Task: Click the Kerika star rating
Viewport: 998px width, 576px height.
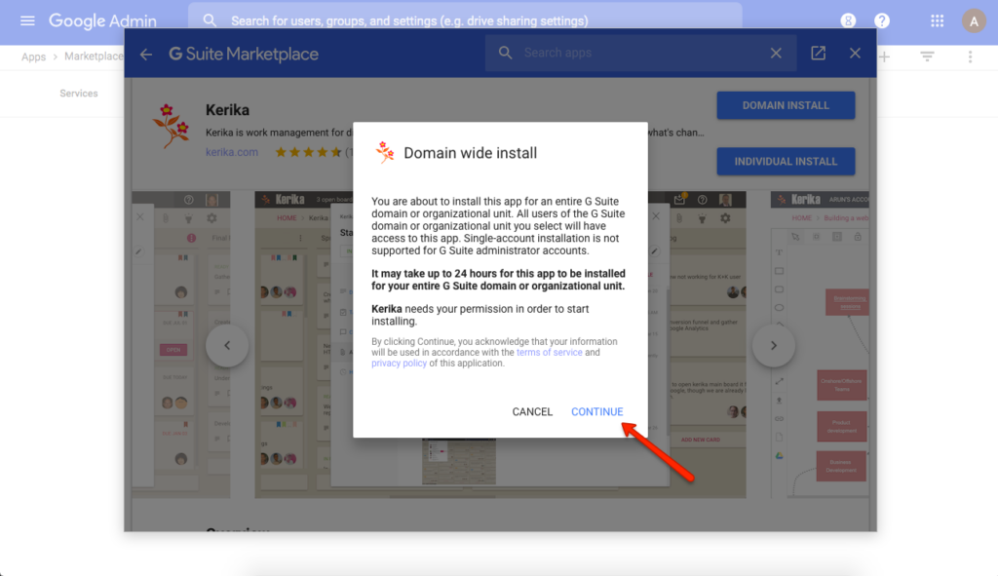Action: click(x=309, y=152)
